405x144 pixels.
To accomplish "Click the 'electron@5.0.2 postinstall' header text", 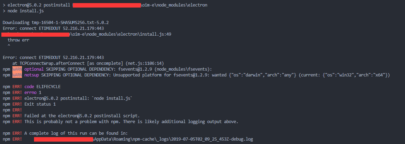I will 39,5.
